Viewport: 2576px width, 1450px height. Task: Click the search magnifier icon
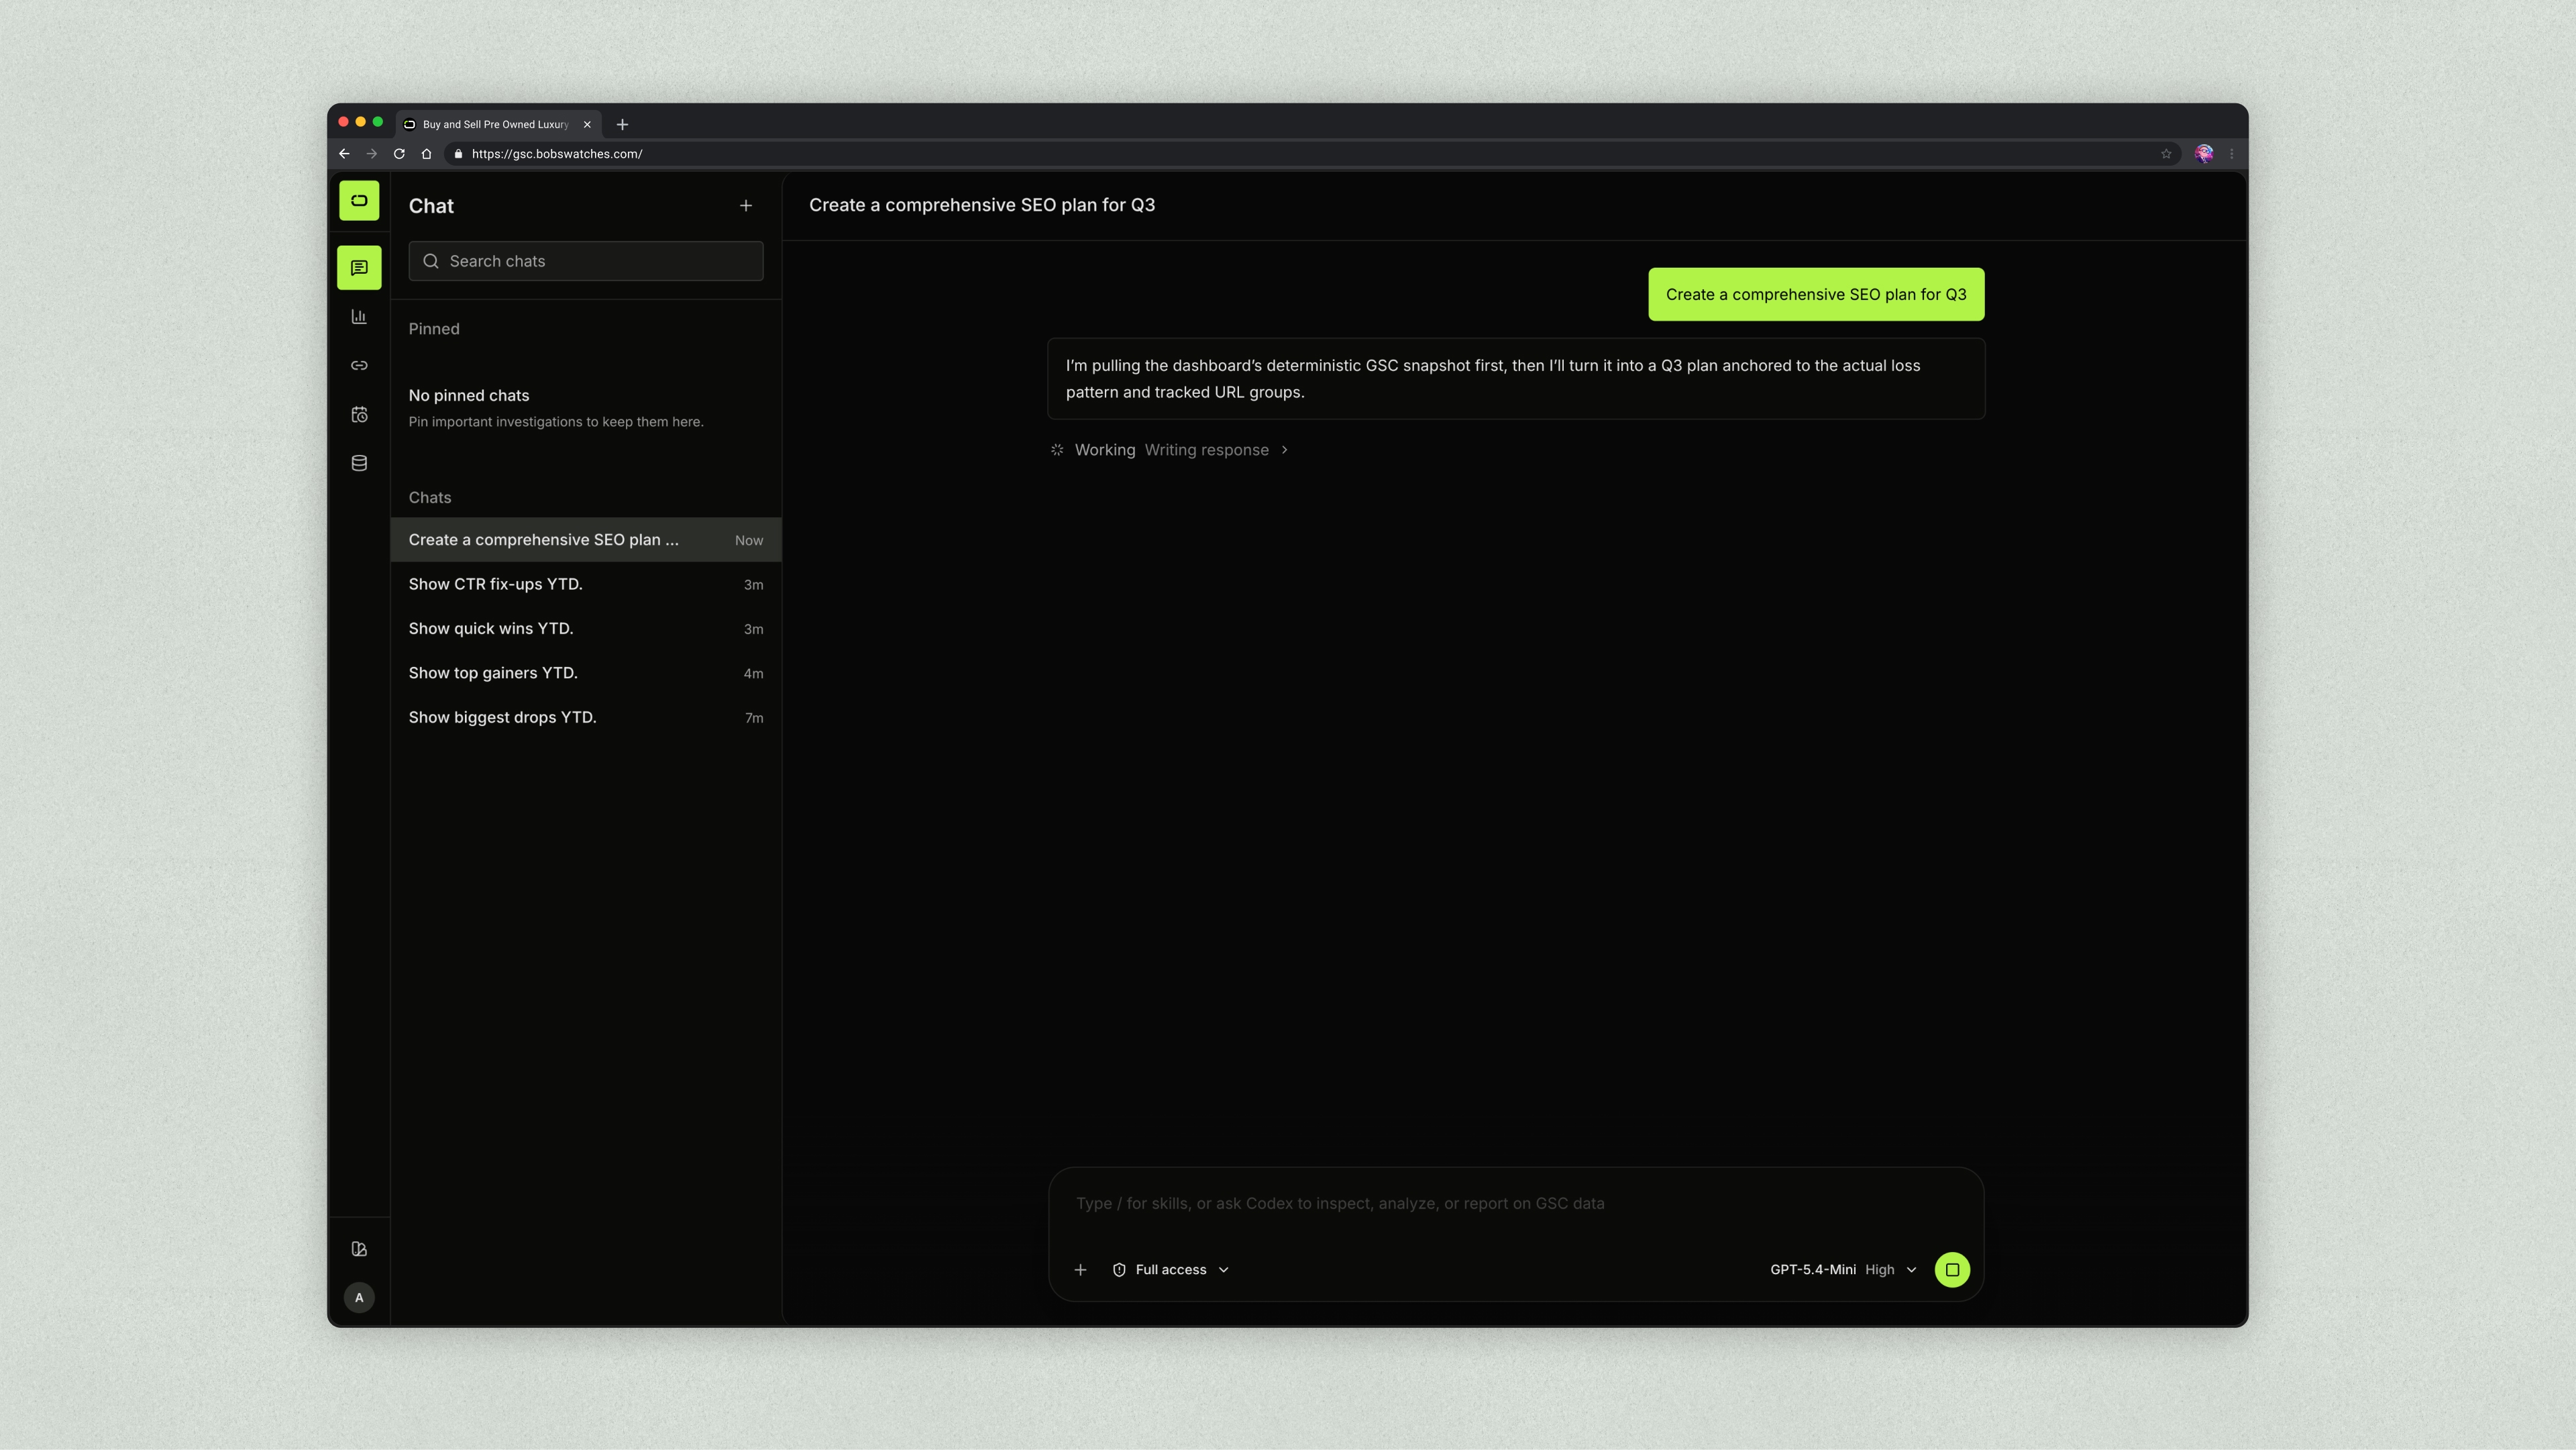click(431, 261)
